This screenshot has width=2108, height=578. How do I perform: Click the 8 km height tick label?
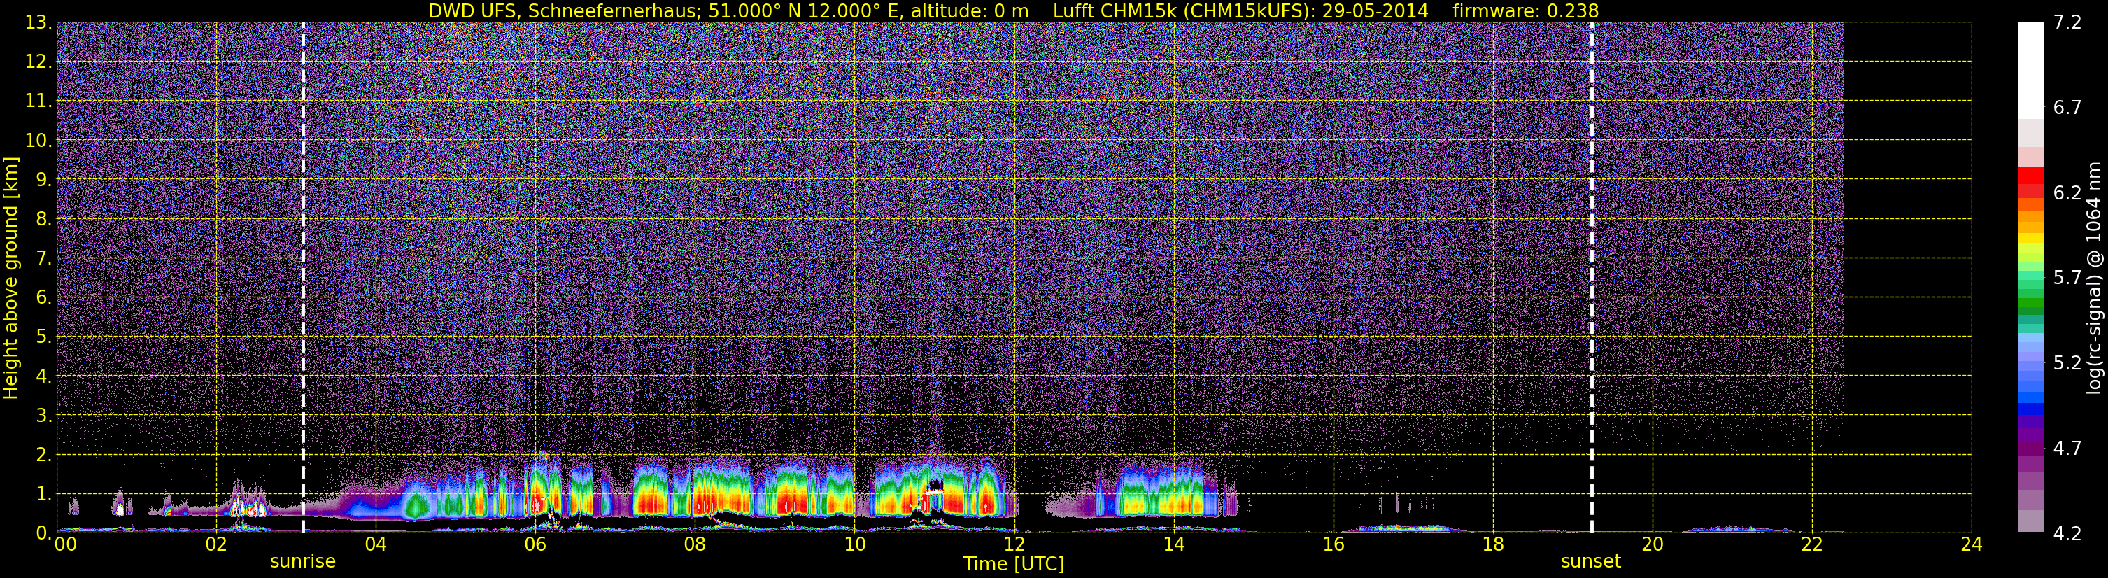click(x=43, y=218)
